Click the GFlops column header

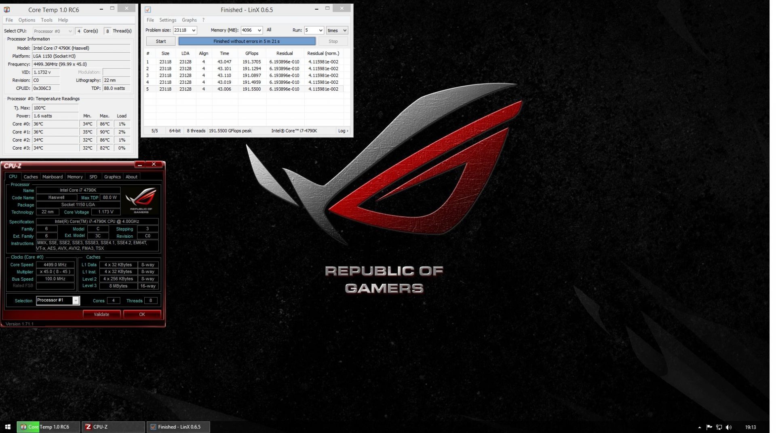pos(252,53)
